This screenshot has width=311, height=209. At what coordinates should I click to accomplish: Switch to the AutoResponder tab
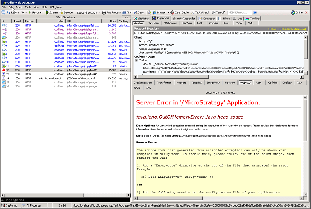click(x=184, y=18)
